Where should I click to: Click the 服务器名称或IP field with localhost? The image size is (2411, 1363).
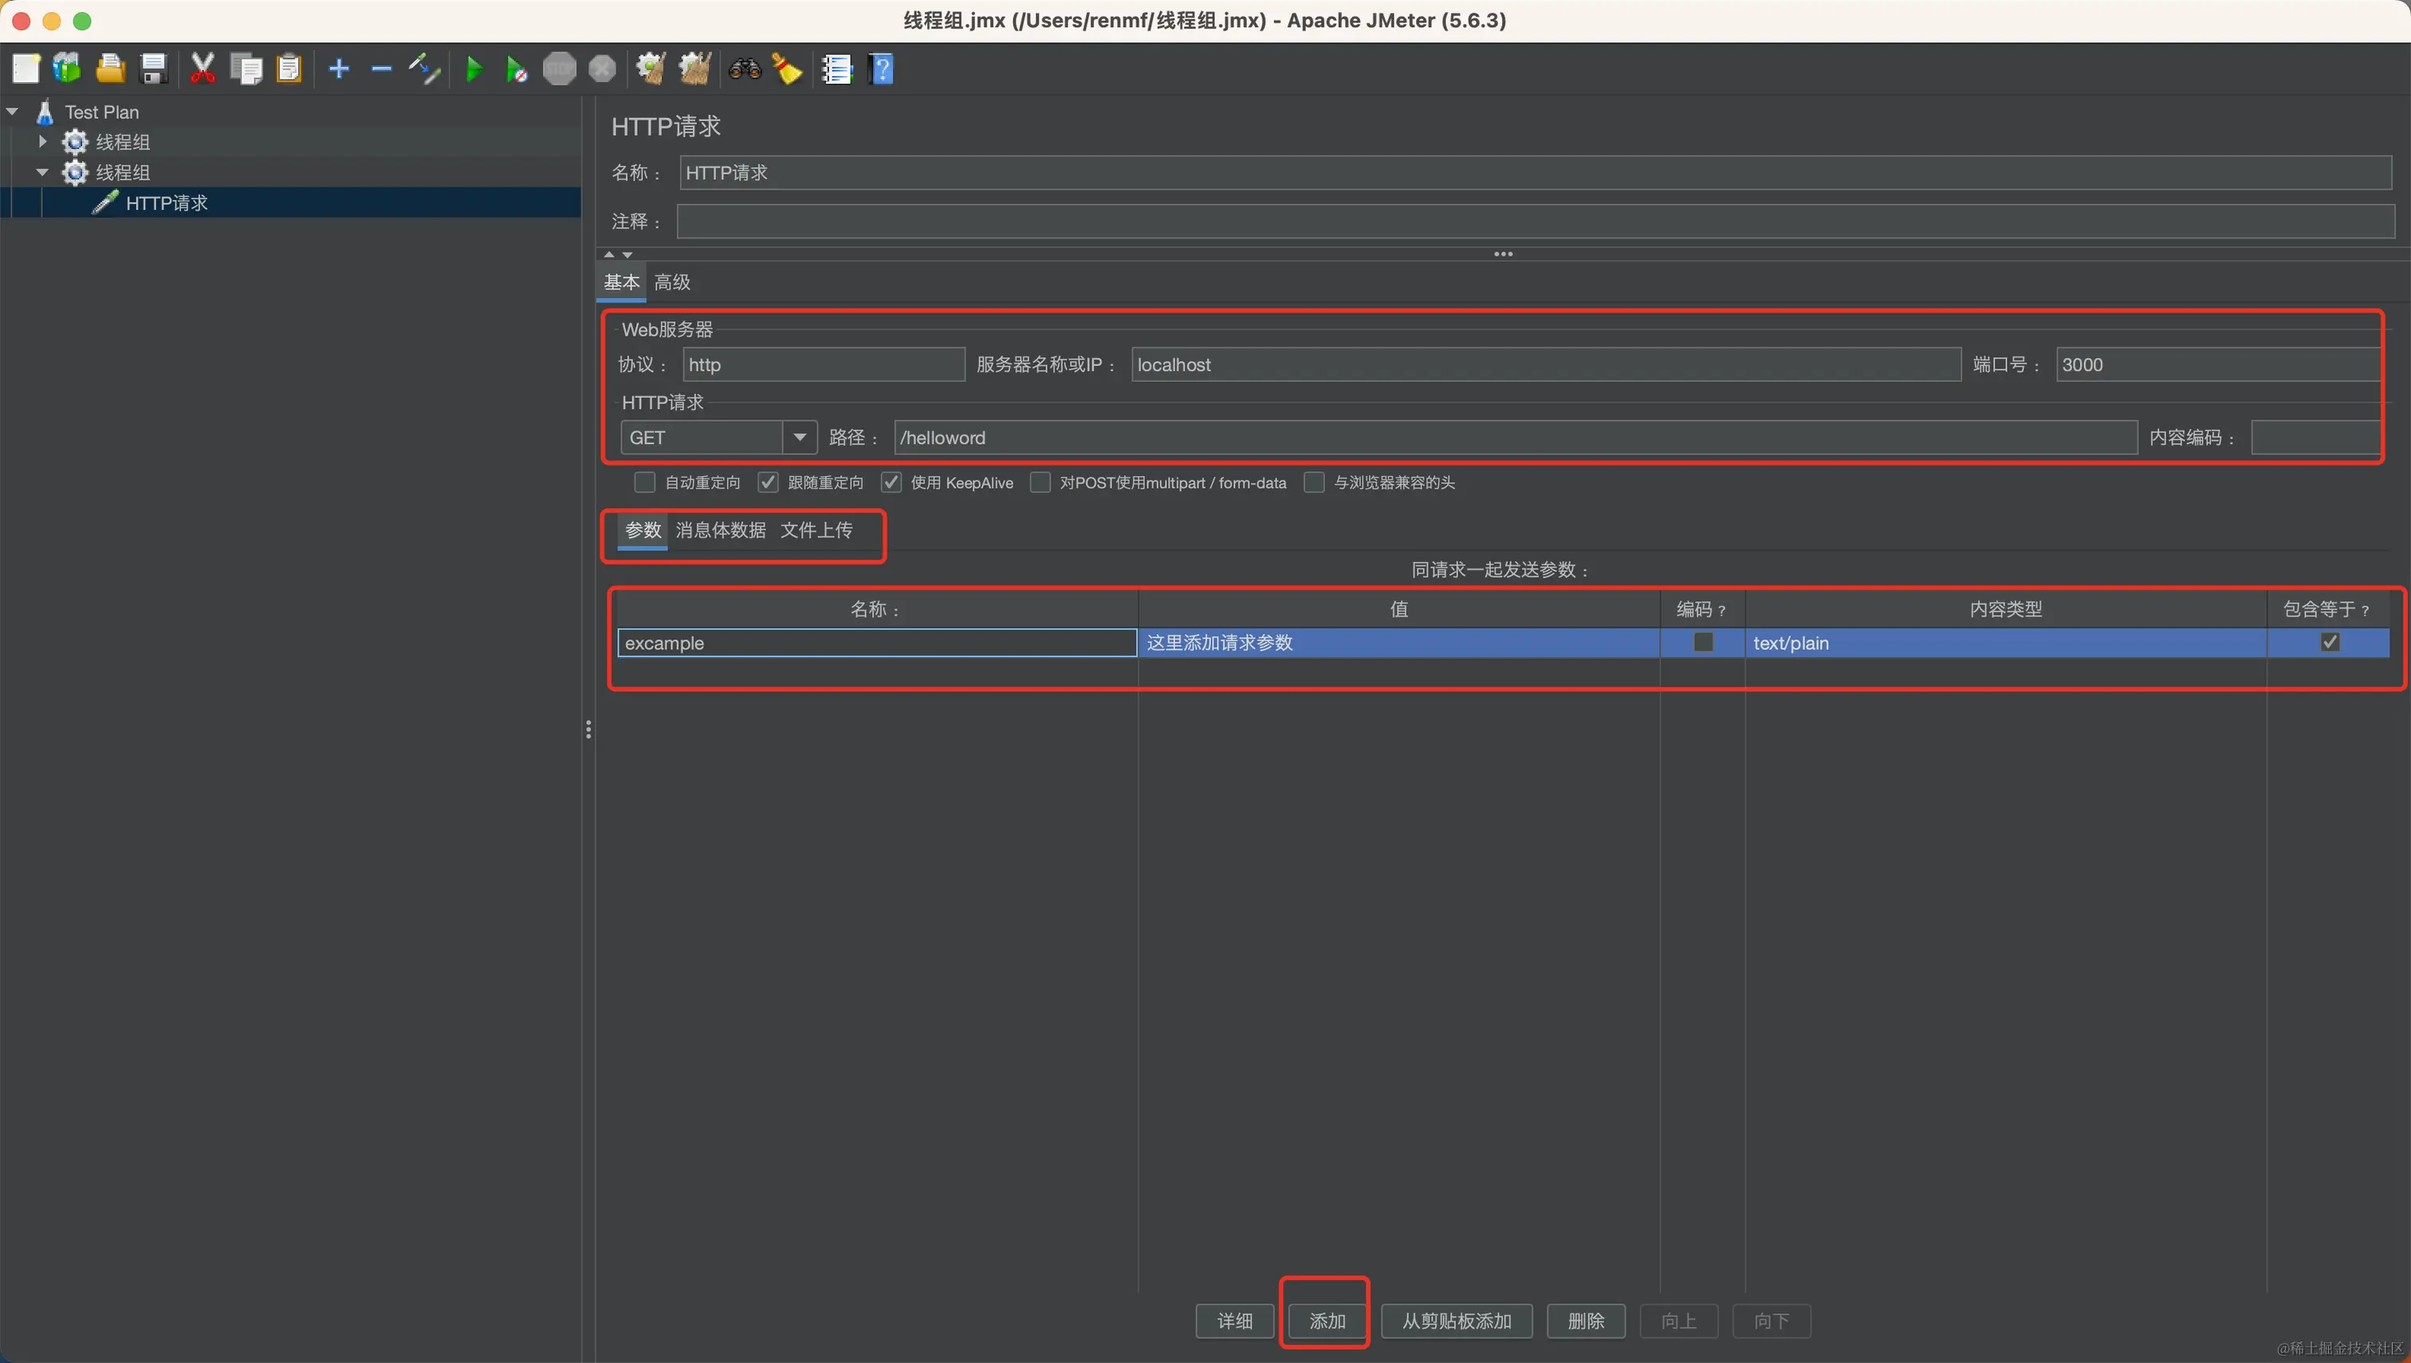pos(1546,364)
